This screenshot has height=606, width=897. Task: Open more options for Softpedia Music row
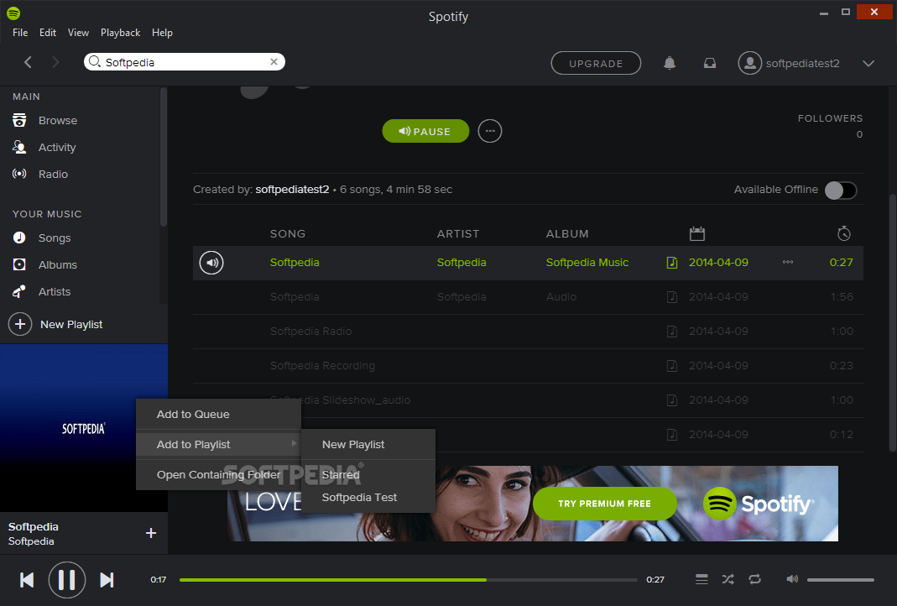[788, 262]
